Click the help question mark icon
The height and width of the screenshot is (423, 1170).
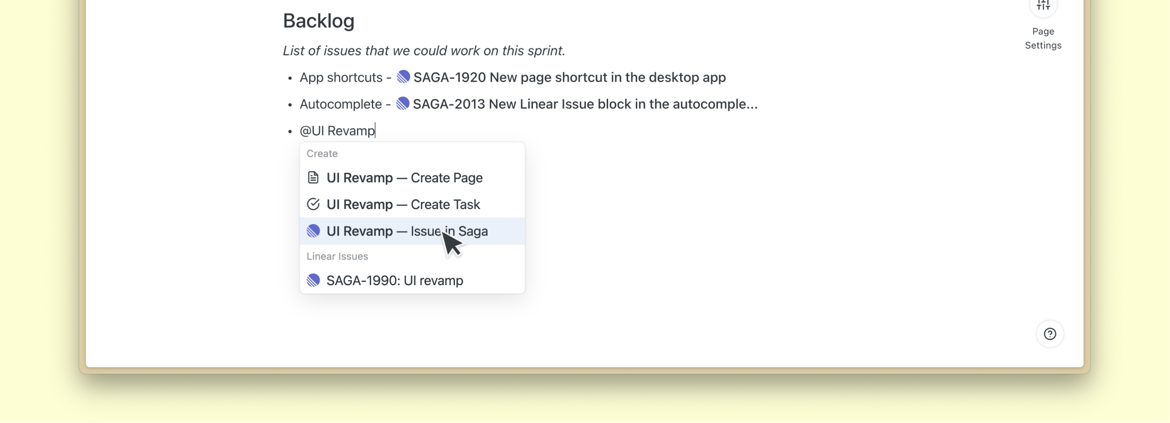click(1050, 334)
